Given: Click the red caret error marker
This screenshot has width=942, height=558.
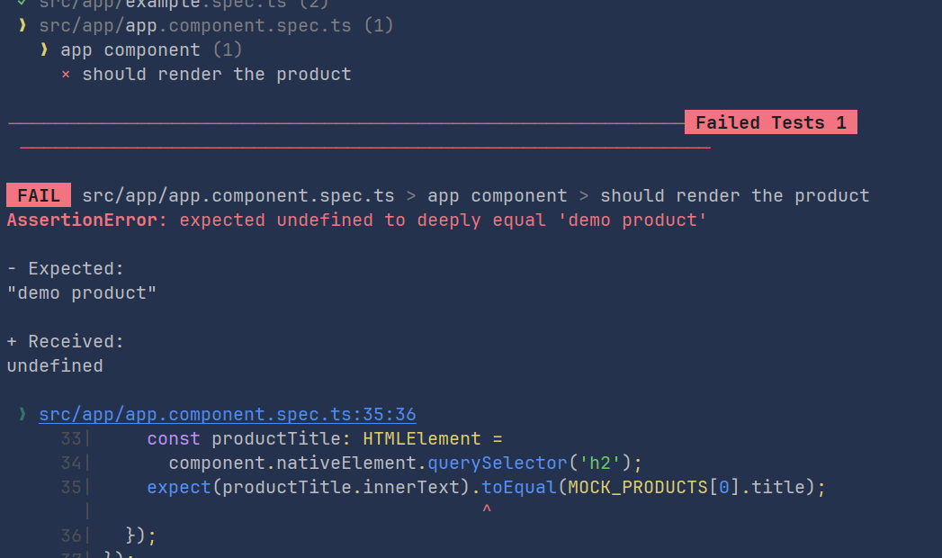Looking at the screenshot, I should tap(487, 509).
